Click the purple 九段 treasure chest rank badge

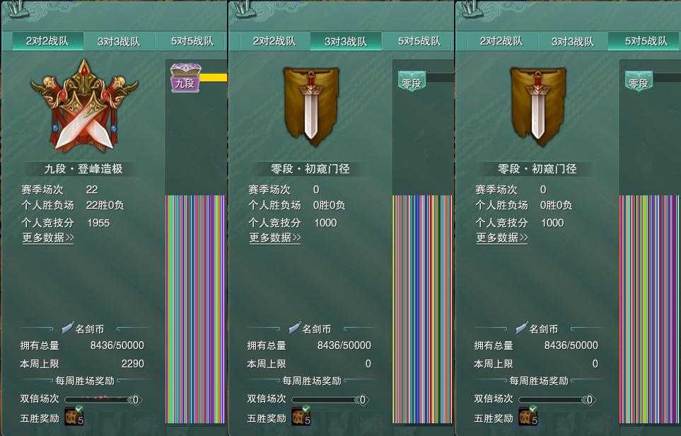point(185,78)
